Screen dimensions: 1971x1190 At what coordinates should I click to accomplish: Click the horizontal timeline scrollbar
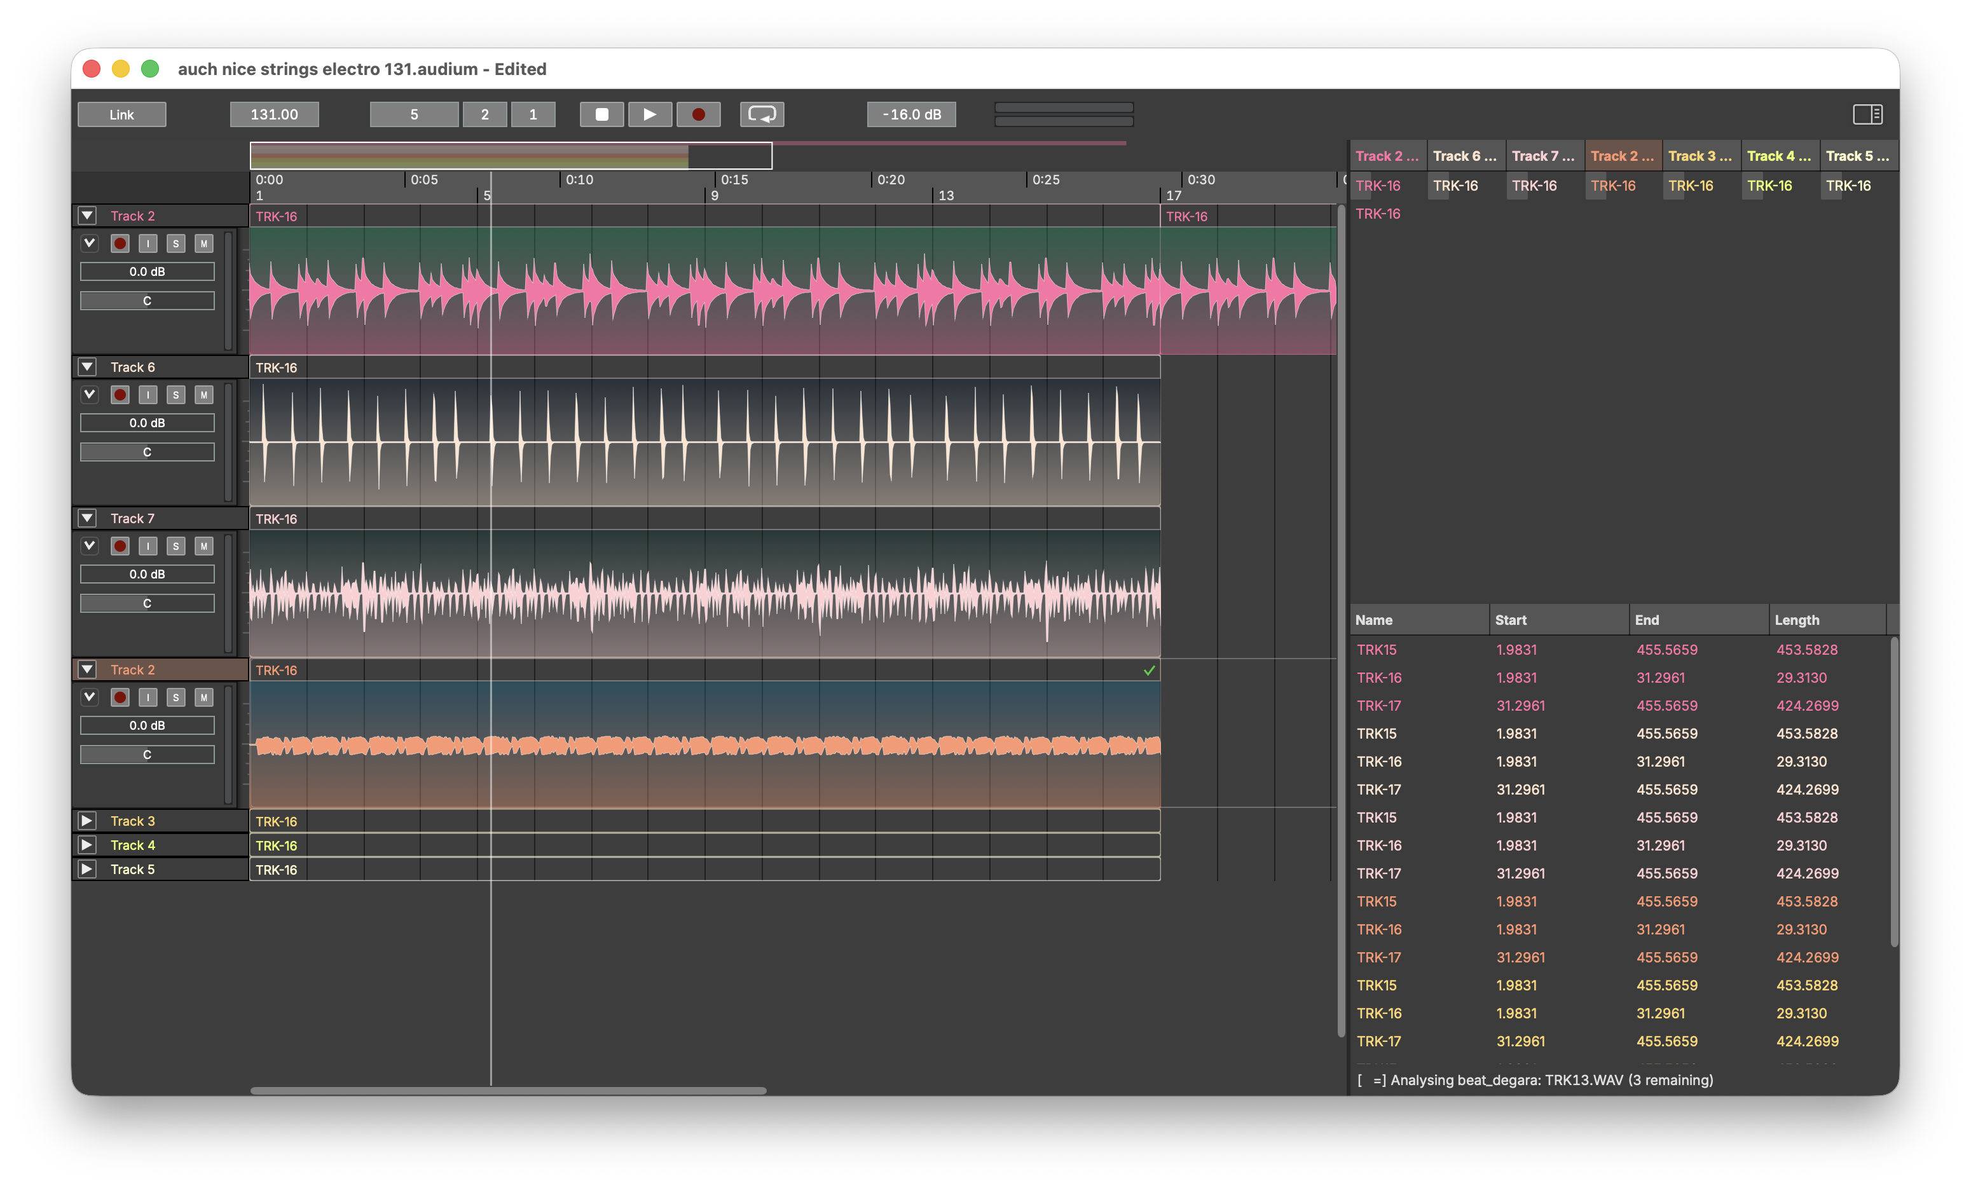pos(508,1090)
